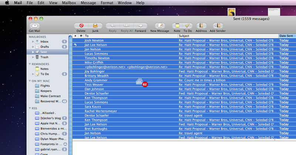This screenshot has height=155, width=296.
Task: Click the mailbox sidebar blue scrollbar
Action: click(x=70, y=94)
